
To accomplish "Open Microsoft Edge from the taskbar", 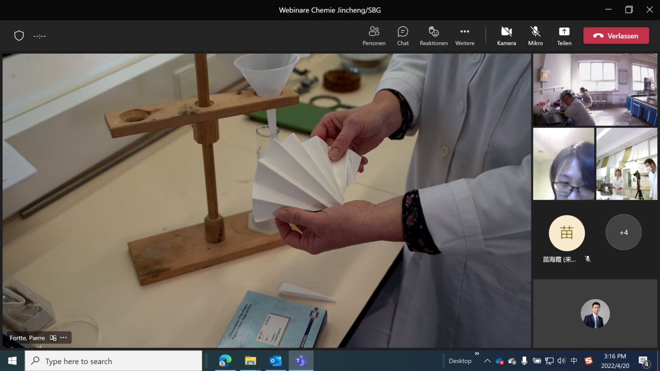I will point(225,361).
